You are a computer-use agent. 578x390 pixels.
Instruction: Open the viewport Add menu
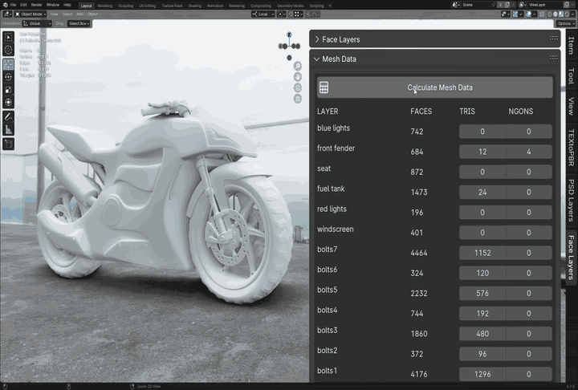coord(79,14)
